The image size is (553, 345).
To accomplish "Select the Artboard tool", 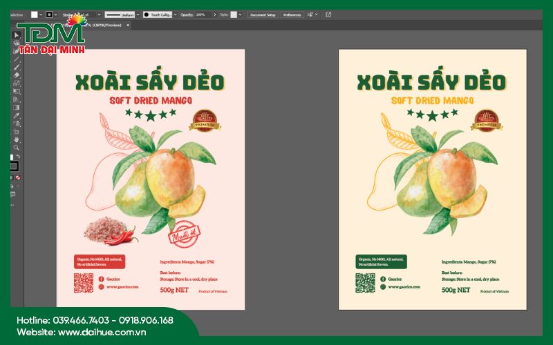I will coord(16,132).
